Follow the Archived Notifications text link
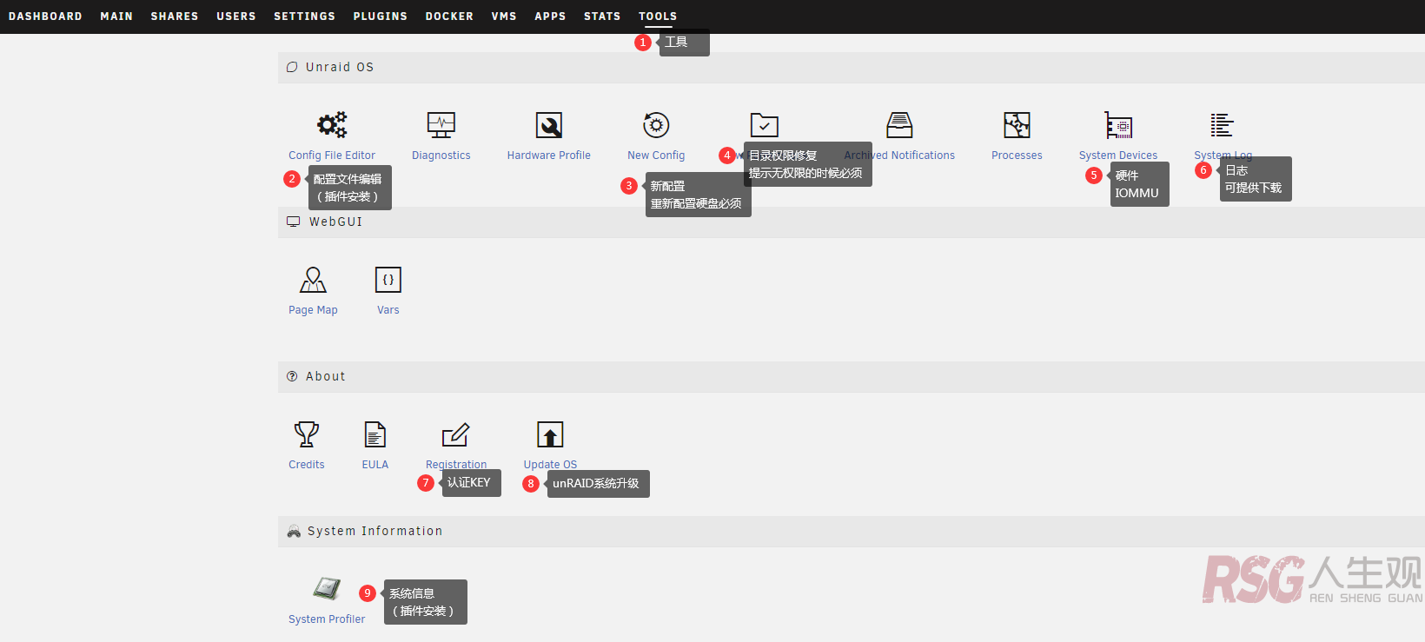This screenshot has height=642, width=1425. click(x=899, y=156)
